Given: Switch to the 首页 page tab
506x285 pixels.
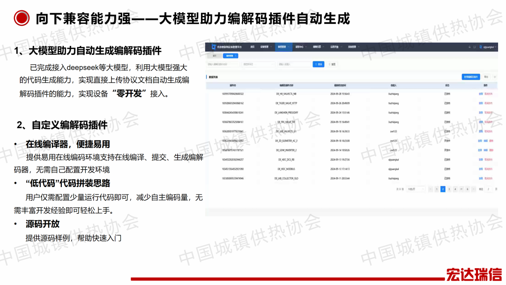Looking at the screenshot, I should coord(215,55).
